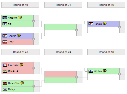This screenshot has width=127, height=94.
Task: Click the empty green upper Round of 24 slot
Action: (60, 27)
